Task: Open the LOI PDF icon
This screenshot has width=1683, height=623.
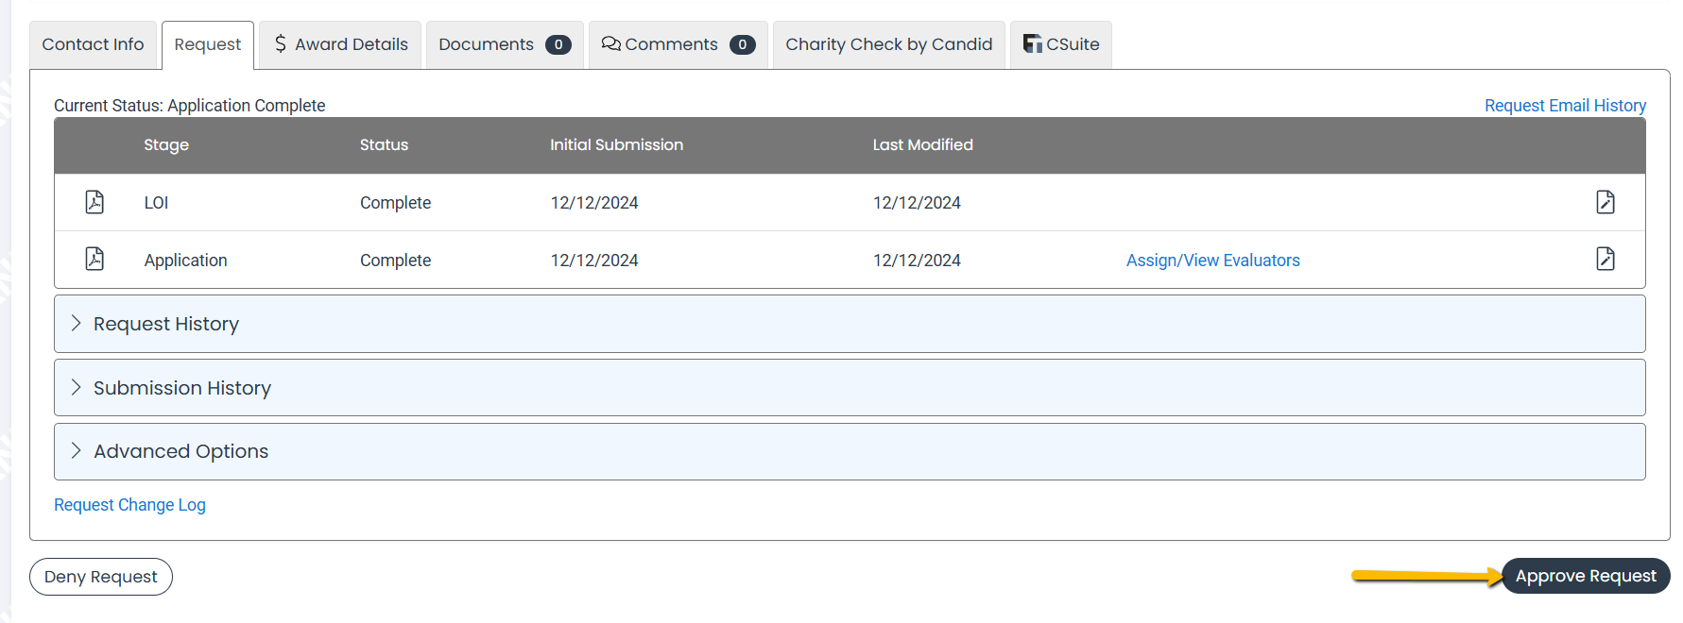Action: 94,202
